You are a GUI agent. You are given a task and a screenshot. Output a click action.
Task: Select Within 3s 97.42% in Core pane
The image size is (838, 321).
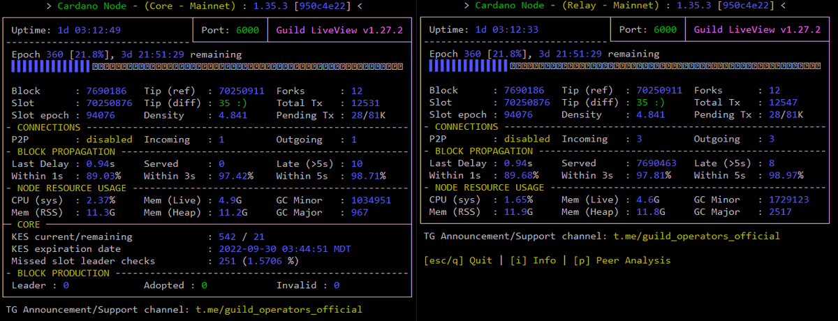coord(236,176)
